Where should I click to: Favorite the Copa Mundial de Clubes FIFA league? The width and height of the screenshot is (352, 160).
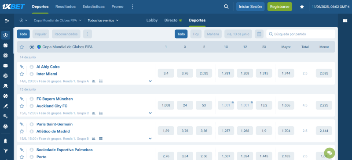(22, 47)
